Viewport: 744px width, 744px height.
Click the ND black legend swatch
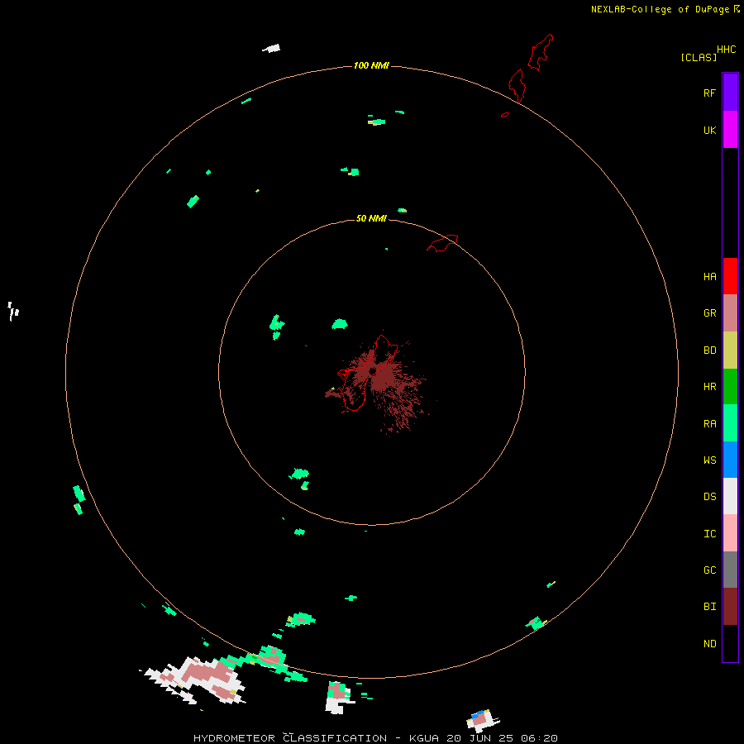[x=730, y=643]
